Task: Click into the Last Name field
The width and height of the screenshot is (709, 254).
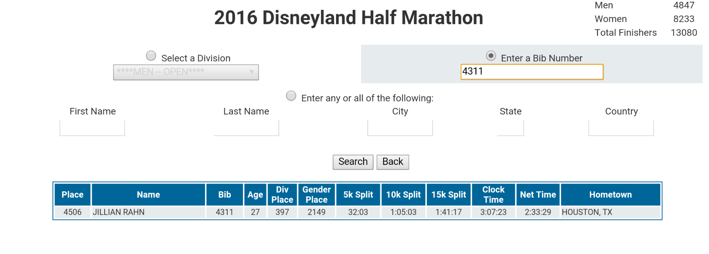Action: [246, 128]
